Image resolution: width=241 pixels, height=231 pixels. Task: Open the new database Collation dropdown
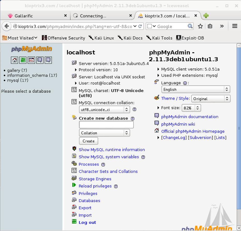(x=105, y=133)
